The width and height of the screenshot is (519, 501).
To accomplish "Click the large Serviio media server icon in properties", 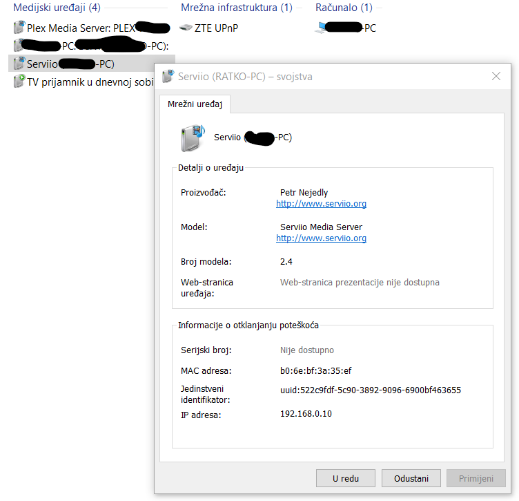I will [193, 138].
